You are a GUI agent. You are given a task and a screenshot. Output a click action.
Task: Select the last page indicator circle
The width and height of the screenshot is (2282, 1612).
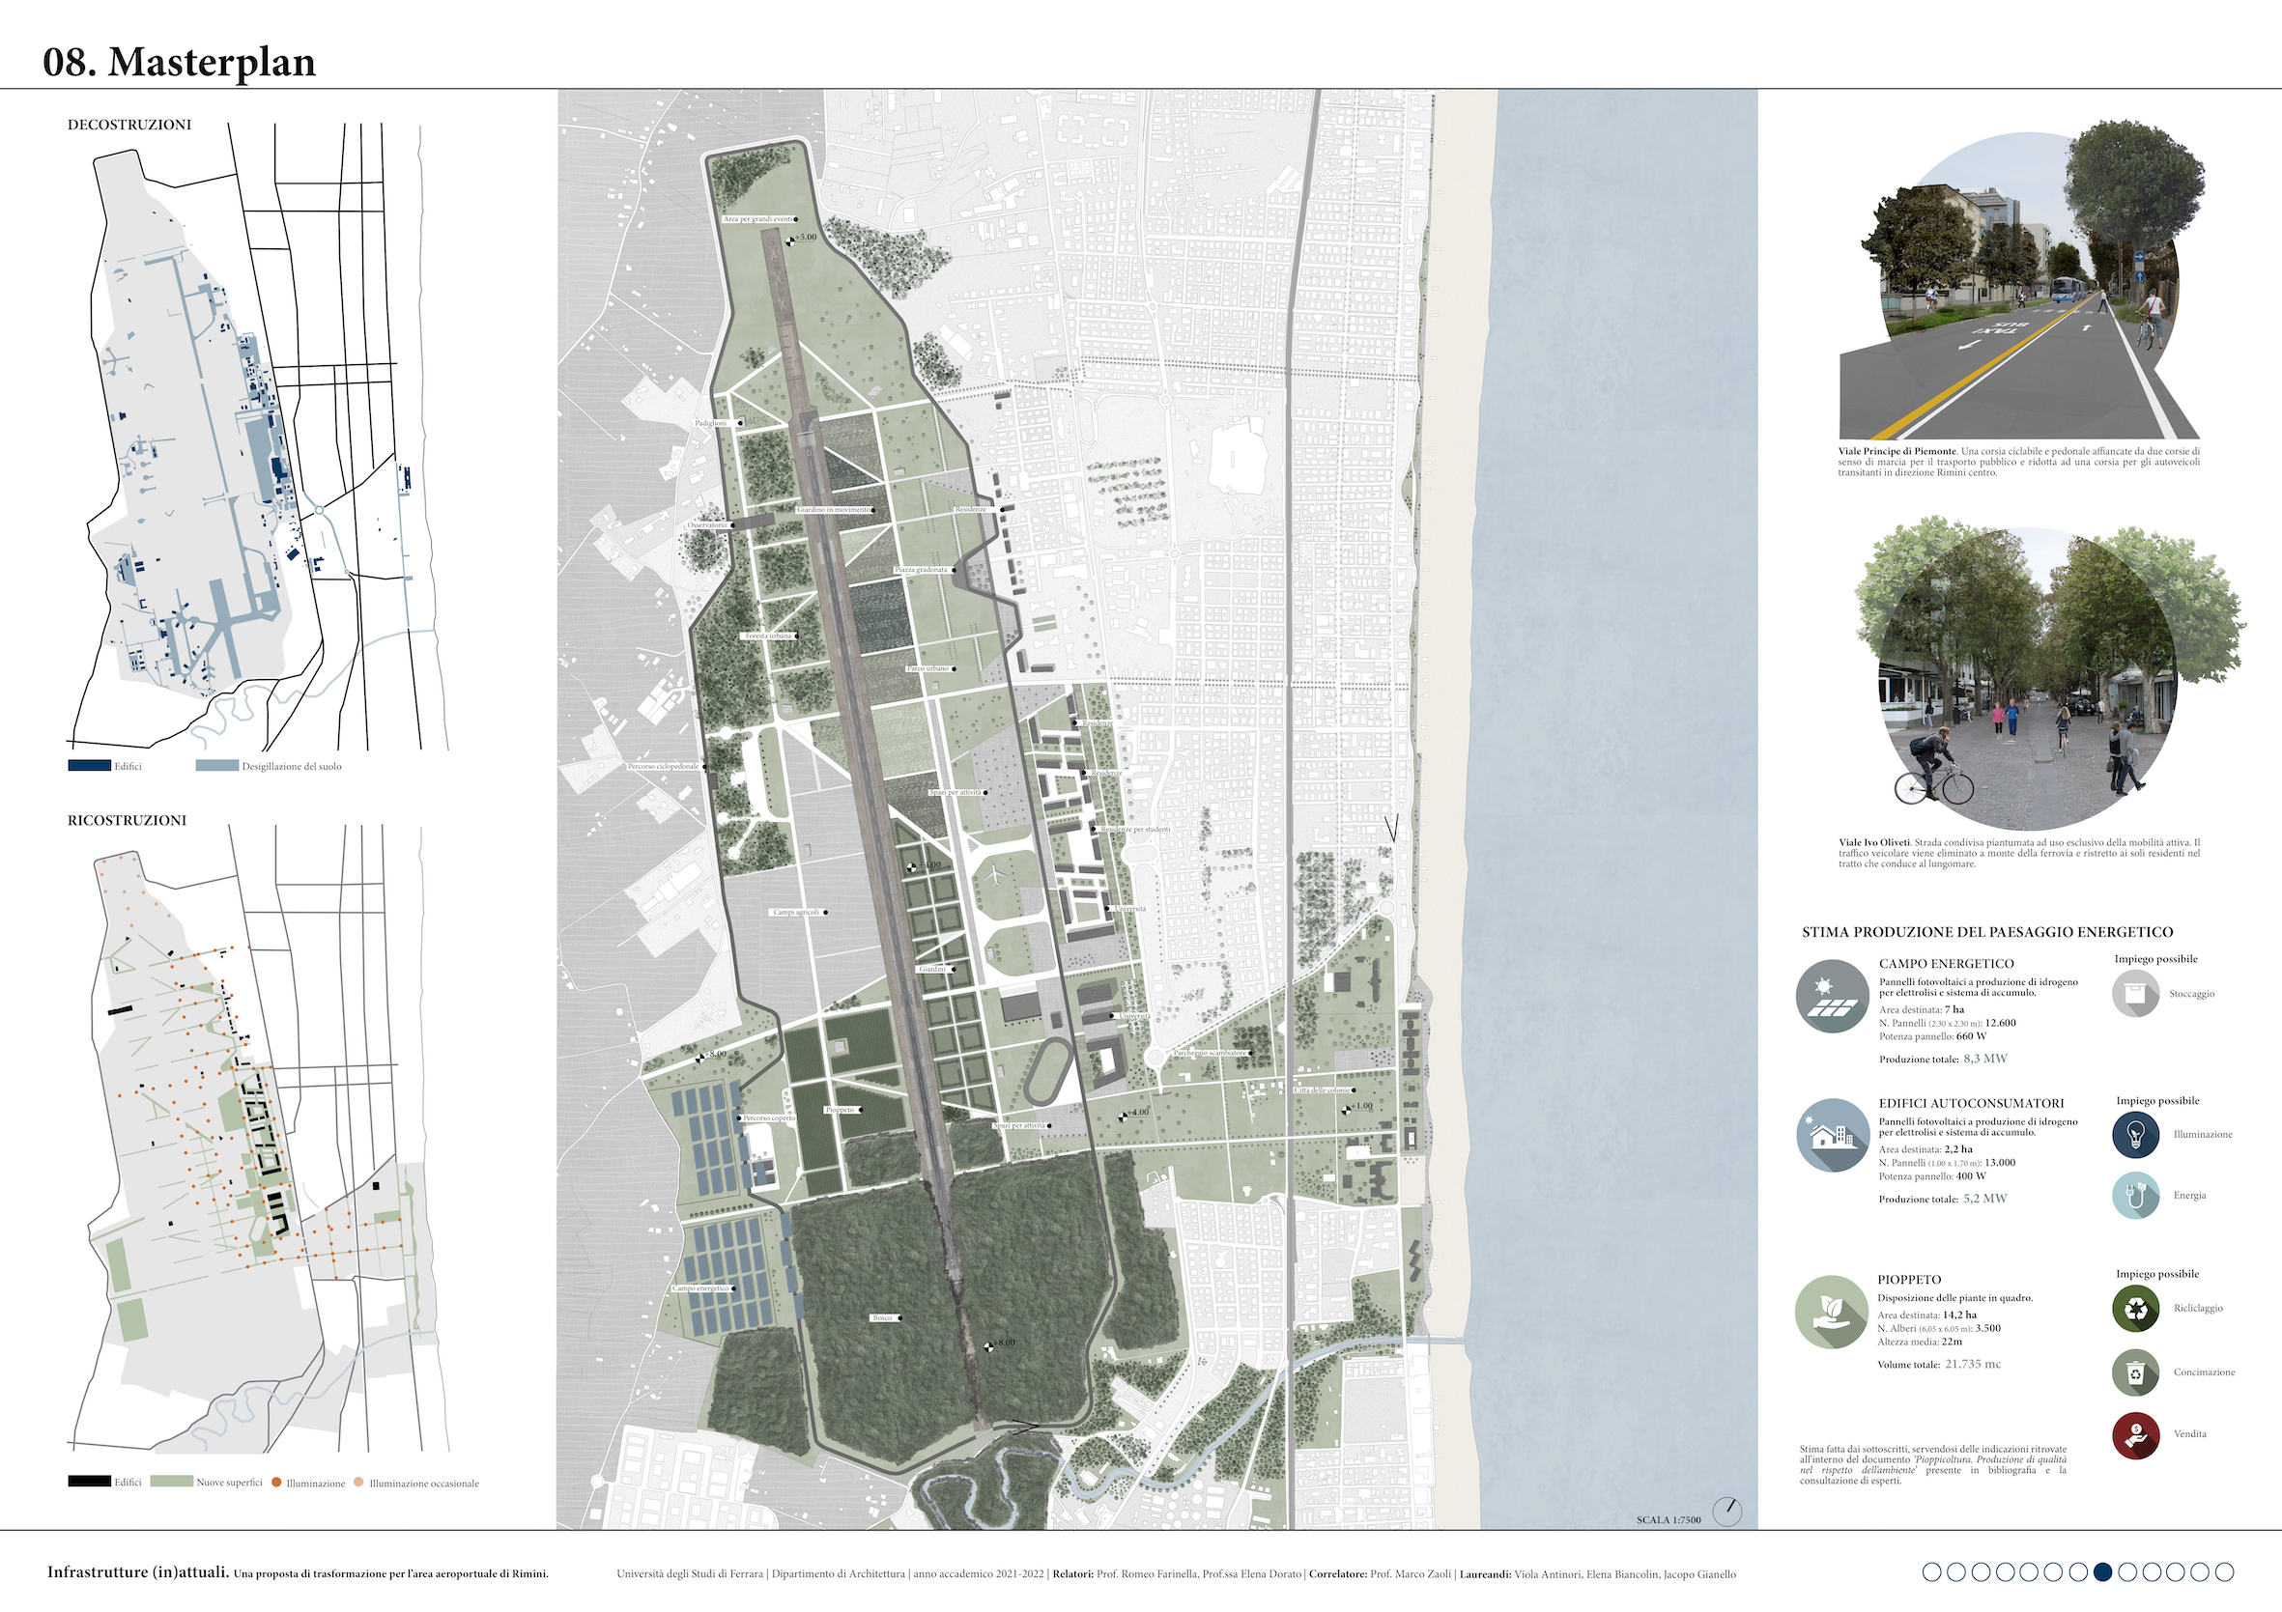tap(2224, 1572)
